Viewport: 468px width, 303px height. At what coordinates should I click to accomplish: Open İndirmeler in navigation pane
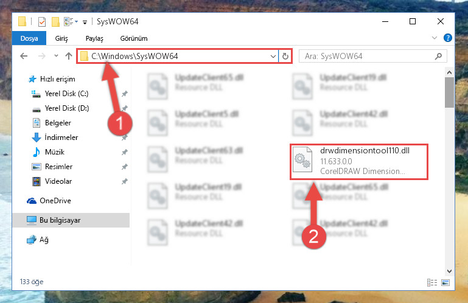point(61,138)
